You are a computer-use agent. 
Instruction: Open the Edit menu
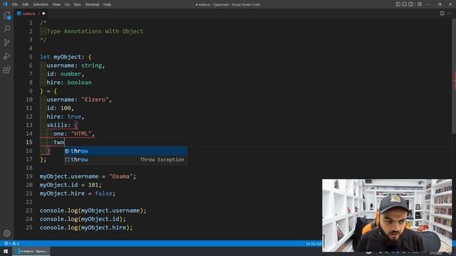[26, 4]
